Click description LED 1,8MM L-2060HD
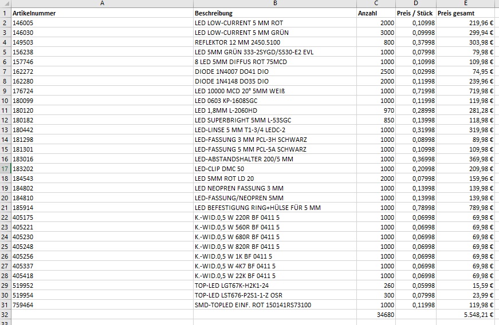The width and height of the screenshot is (499, 325). click(x=275, y=110)
